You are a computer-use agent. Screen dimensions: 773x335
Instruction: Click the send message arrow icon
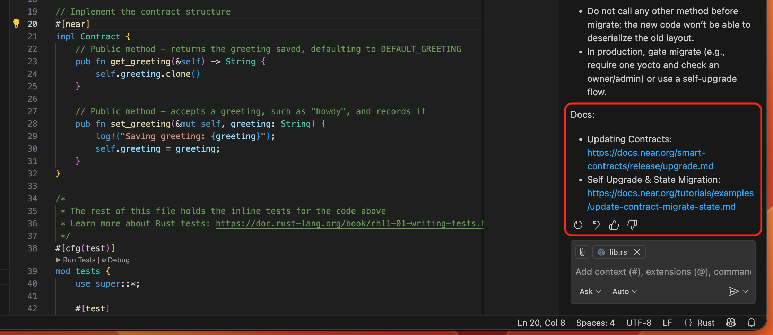(733, 291)
